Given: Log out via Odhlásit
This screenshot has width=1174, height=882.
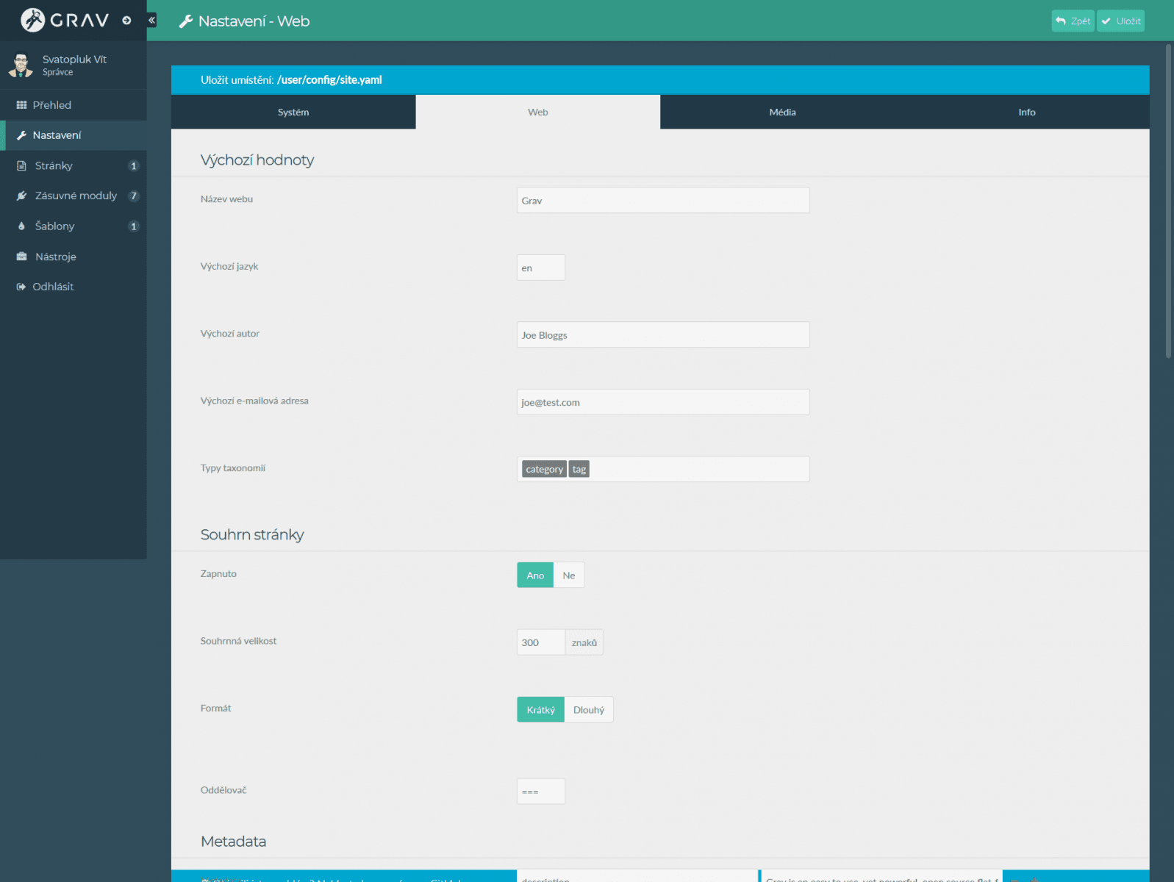Looking at the screenshot, I should click(74, 287).
